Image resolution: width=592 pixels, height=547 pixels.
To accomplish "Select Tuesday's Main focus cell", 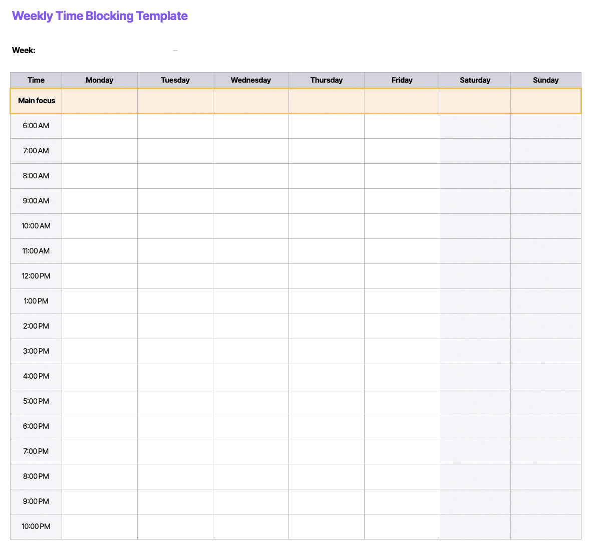I will [x=175, y=101].
